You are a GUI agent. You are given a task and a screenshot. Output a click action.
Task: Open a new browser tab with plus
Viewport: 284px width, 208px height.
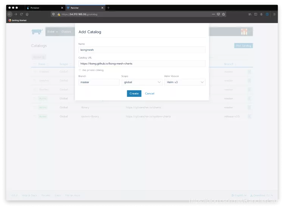pos(108,8)
